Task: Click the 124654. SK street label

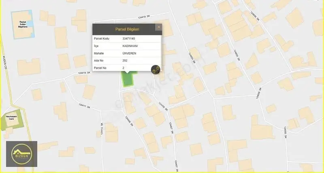Action: 192,58
